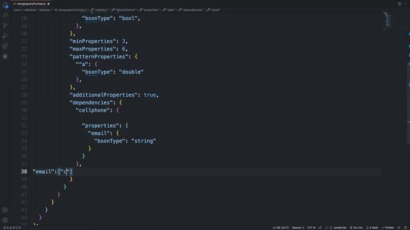The image size is (410, 230).
Task: Open the GitHub view below Extensions
Action: pos(5,56)
